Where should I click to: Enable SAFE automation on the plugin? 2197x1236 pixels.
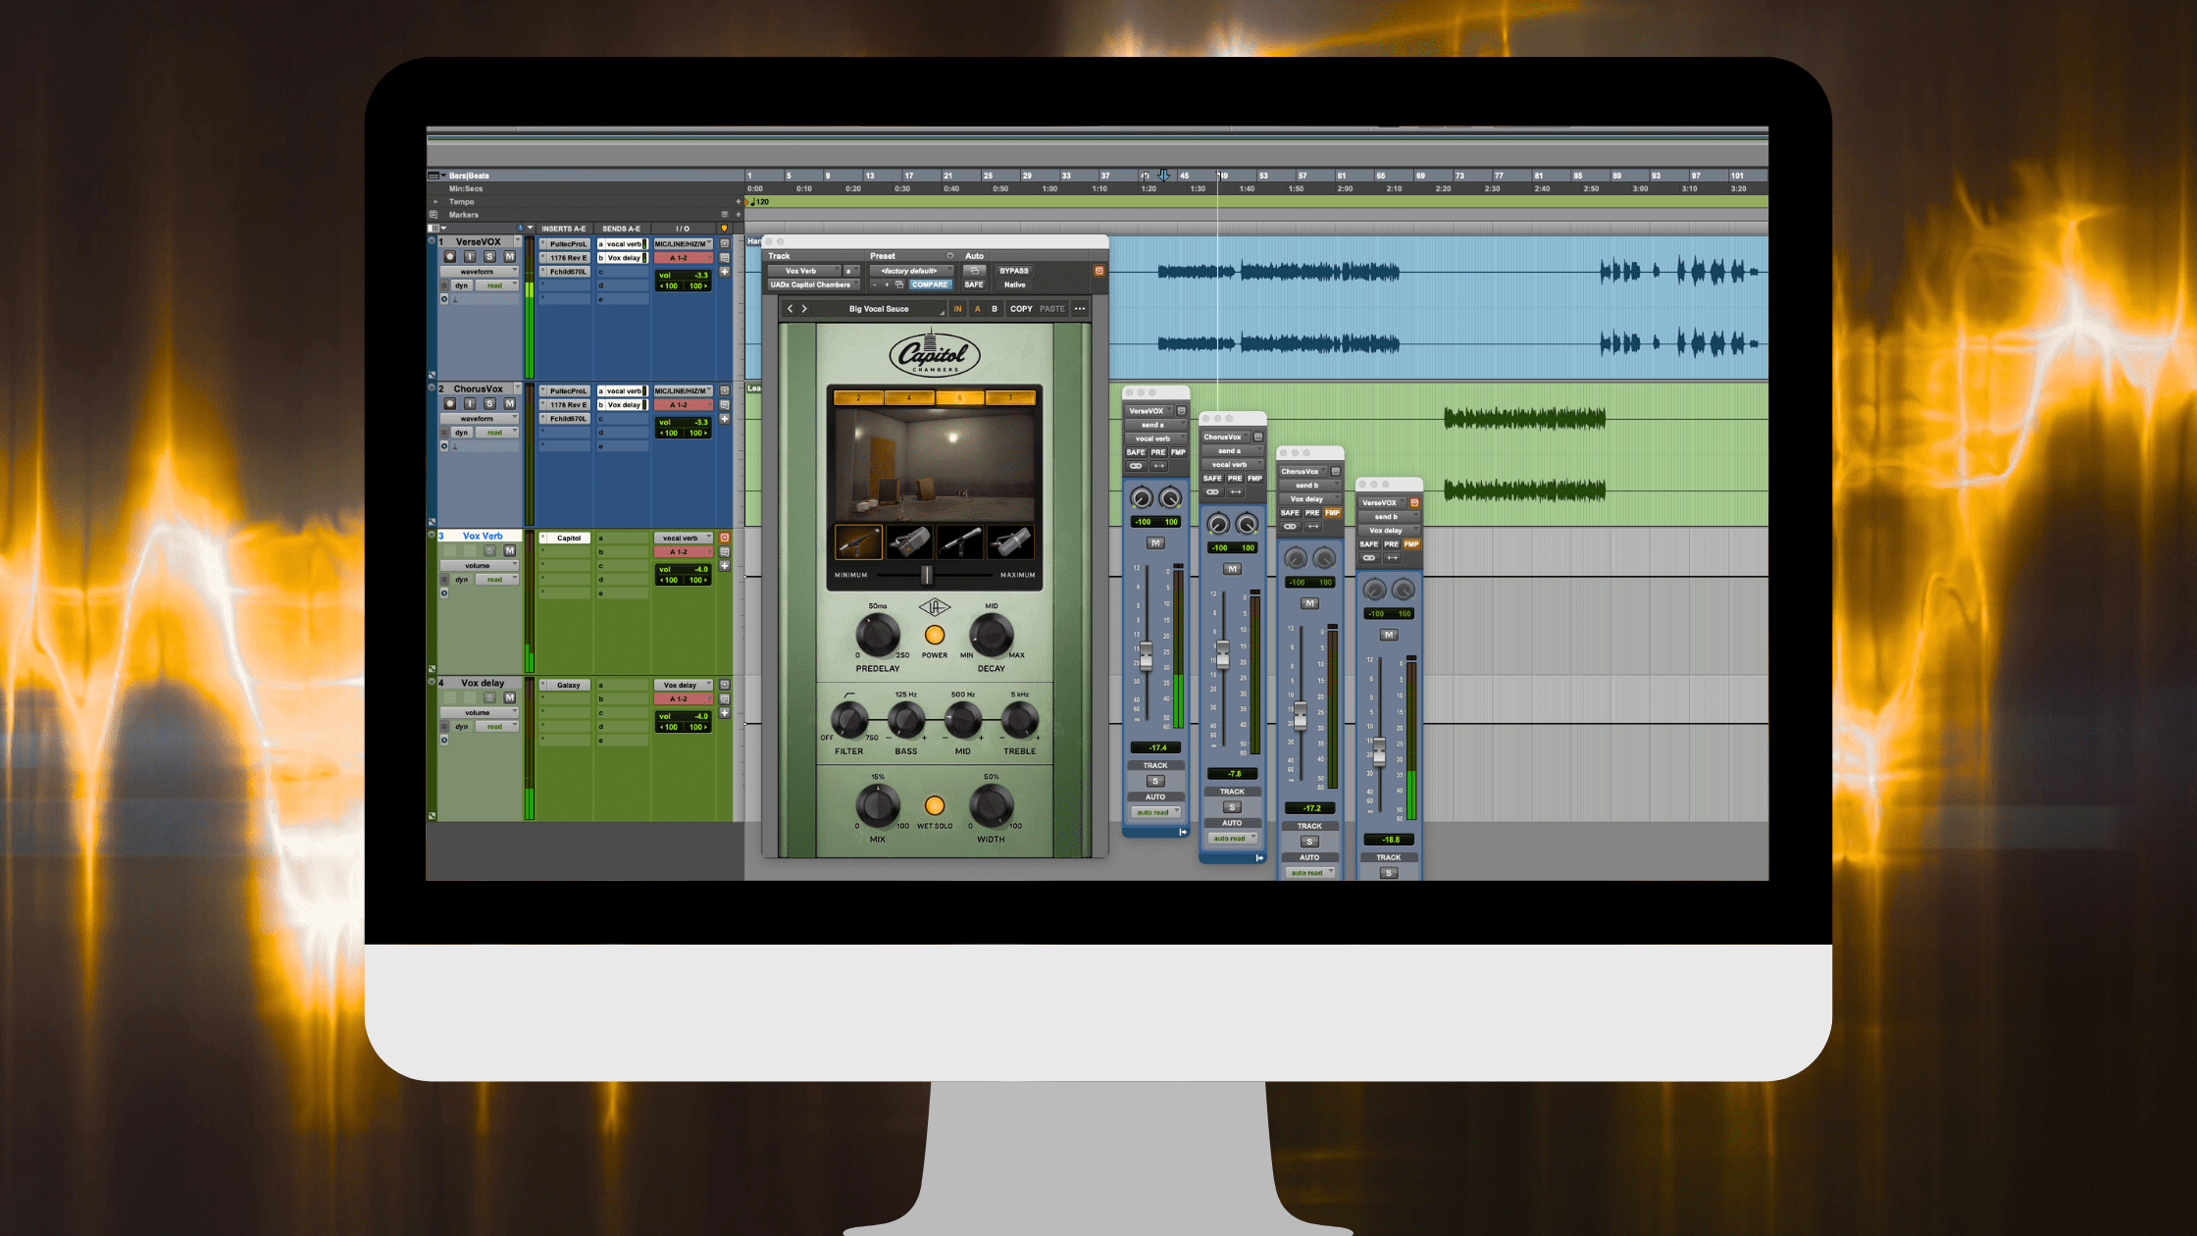[975, 284]
